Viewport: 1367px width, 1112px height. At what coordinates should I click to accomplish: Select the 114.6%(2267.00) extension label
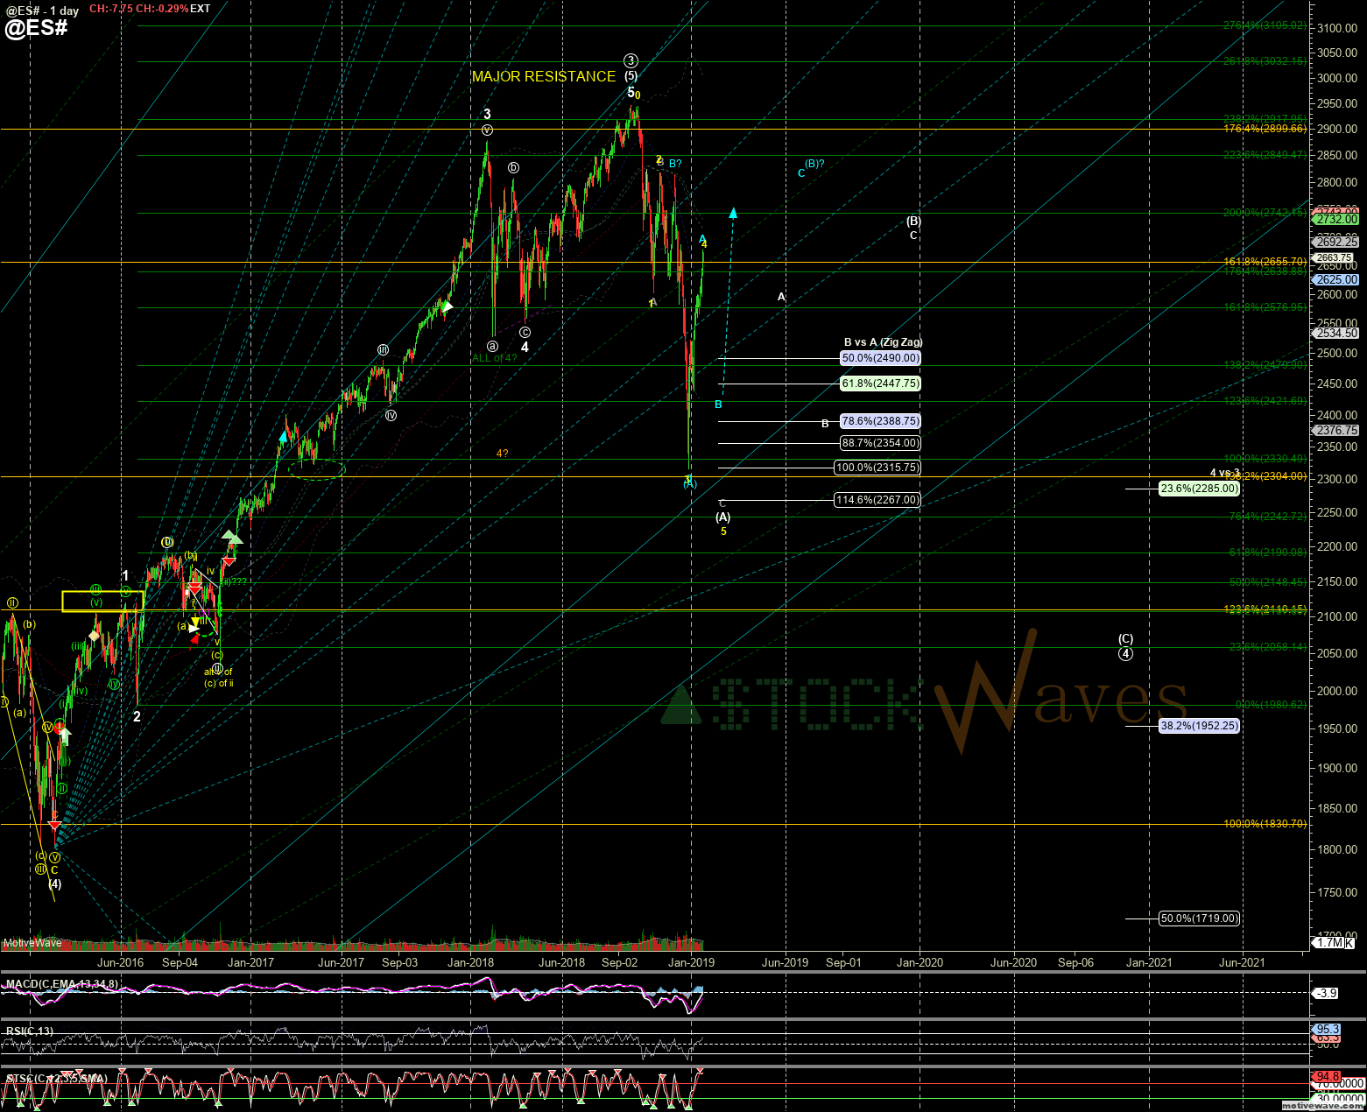878,500
